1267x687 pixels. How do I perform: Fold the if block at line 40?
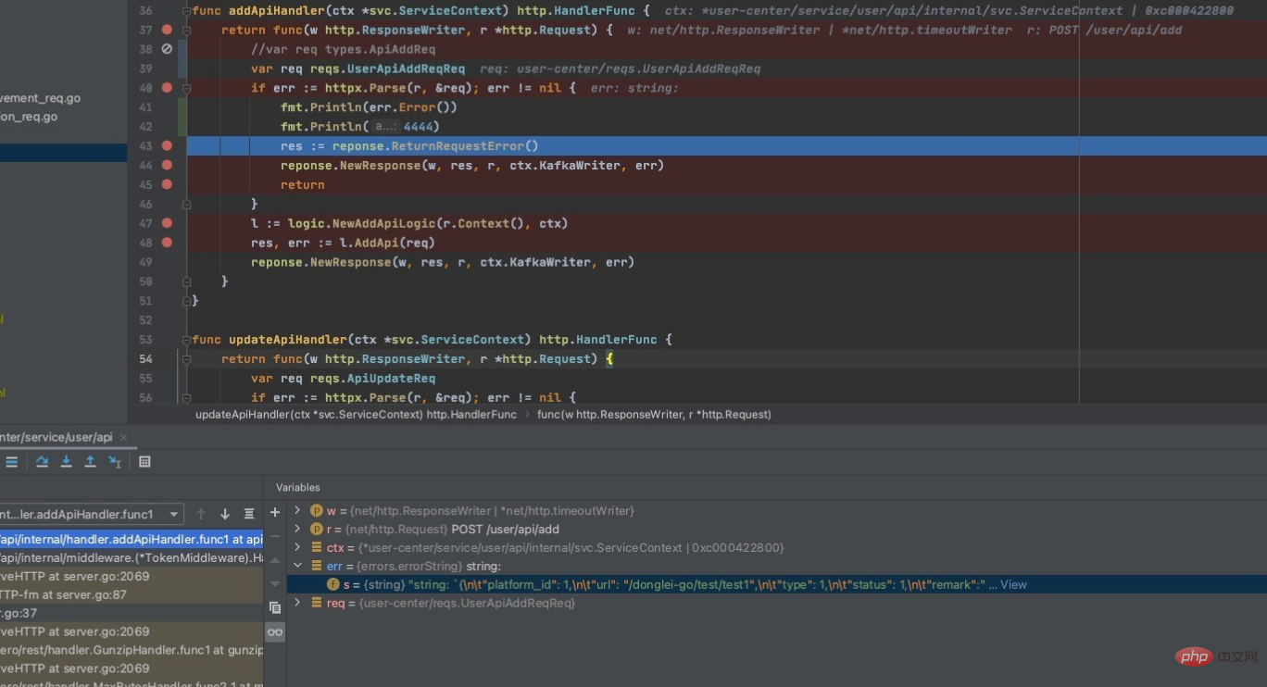[x=186, y=88]
